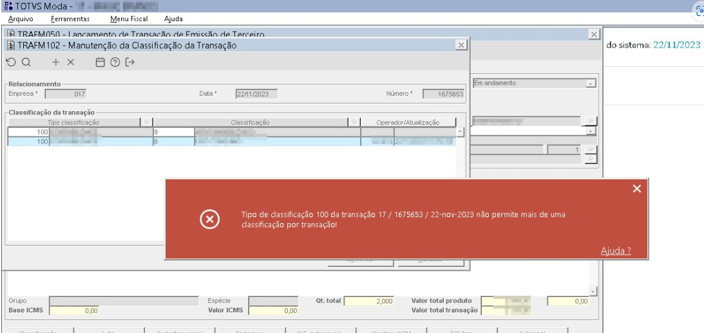This screenshot has width=704, height=333.
Task: Close the red error message with X
Action: [x=636, y=189]
